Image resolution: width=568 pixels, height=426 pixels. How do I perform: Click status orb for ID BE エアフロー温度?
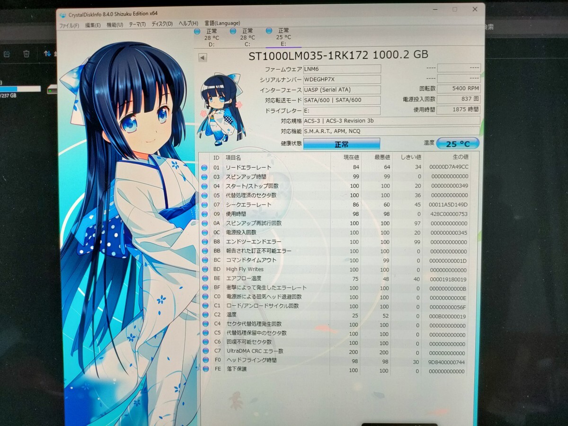point(204,279)
